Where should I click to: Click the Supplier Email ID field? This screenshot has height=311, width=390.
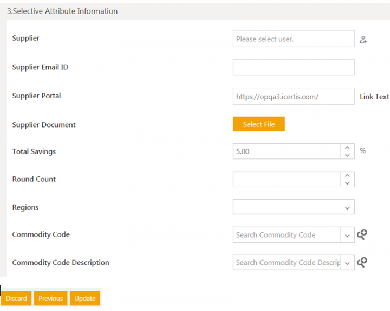coord(294,67)
